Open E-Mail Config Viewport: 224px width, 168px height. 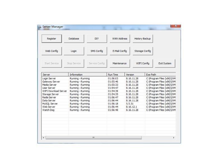click(120, 51)
